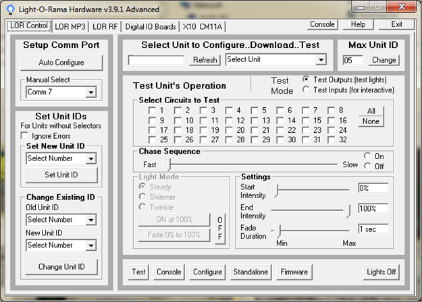Click the Firmware button

click(294, 272)
